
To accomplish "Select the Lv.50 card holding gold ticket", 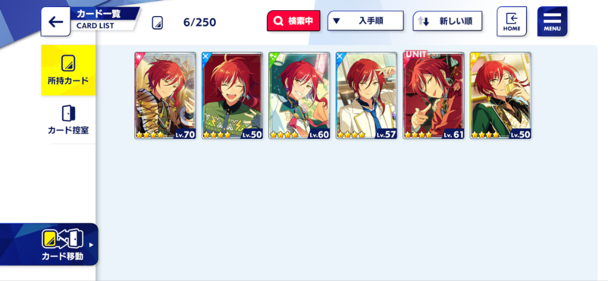I will coord(501,96).
